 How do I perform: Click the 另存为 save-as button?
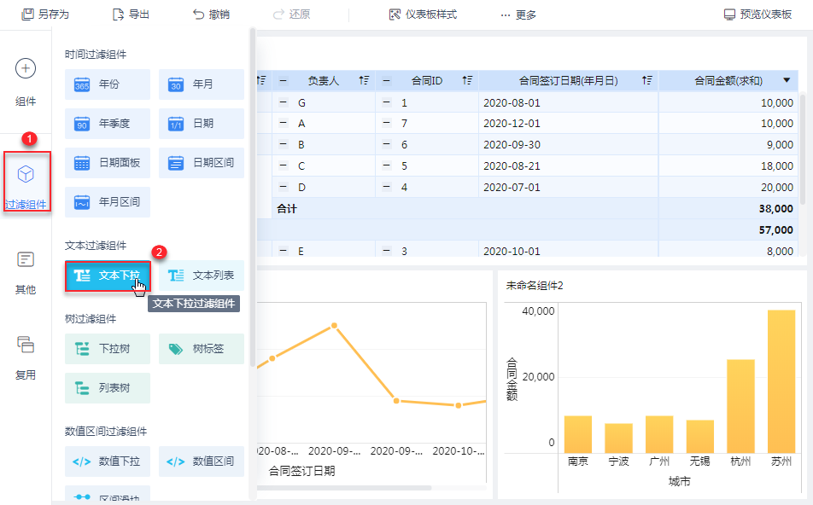pyautogui.click(x=45, y=15)
